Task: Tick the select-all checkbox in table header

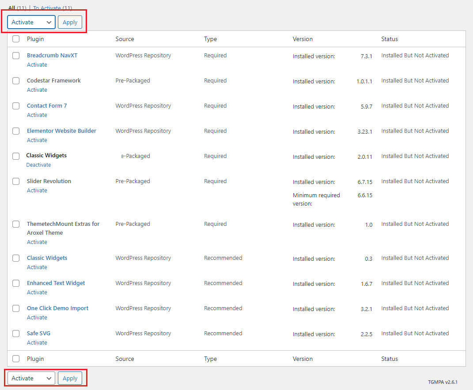Action: (x=16, y=39)
